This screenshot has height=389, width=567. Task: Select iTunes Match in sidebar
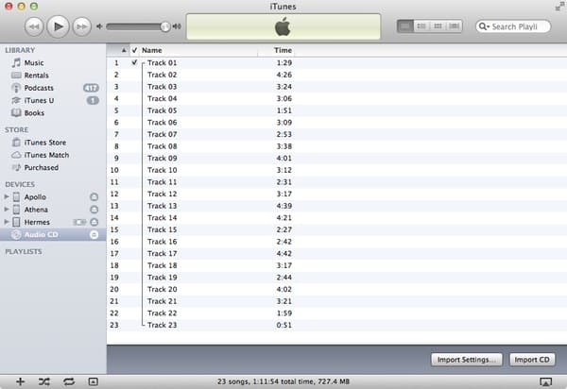(x=46, y=155)
